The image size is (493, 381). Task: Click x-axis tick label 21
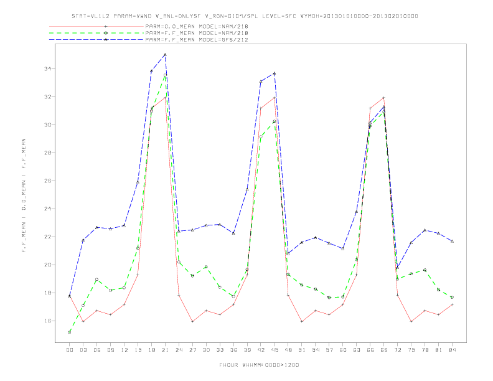[165, 350]
